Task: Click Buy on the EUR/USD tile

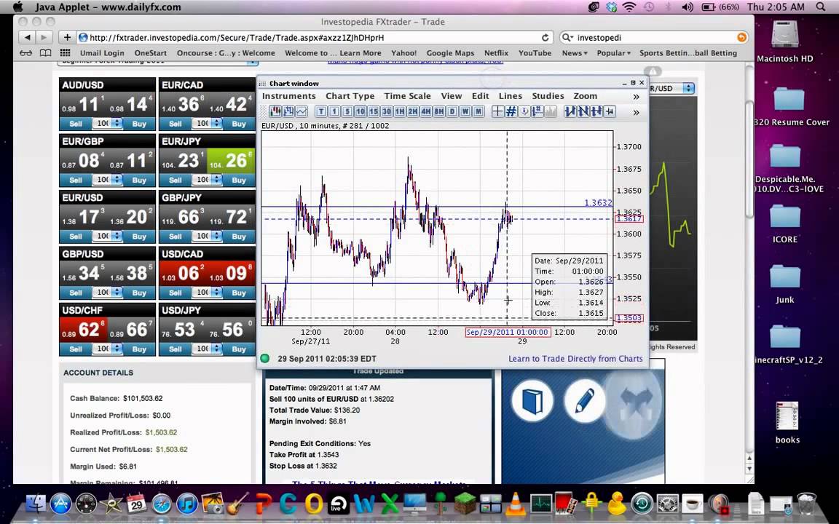Action: coord(139,237)
